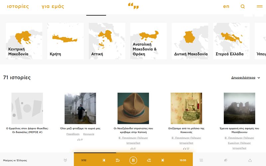Filter by the Παράδοση tag link
The height and width of the screenshot is (166, 266).
click(73, 134)
